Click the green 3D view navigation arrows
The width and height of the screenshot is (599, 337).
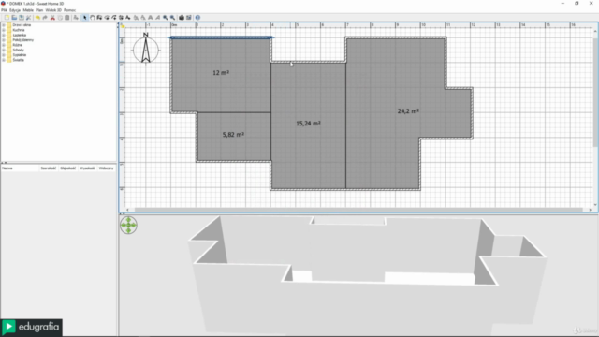tap(128, 225)
